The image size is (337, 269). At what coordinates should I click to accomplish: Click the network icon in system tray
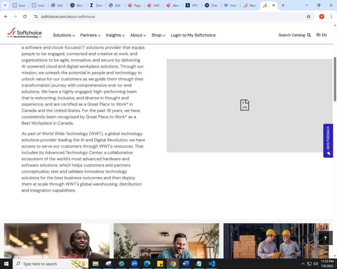pos(309,264)
